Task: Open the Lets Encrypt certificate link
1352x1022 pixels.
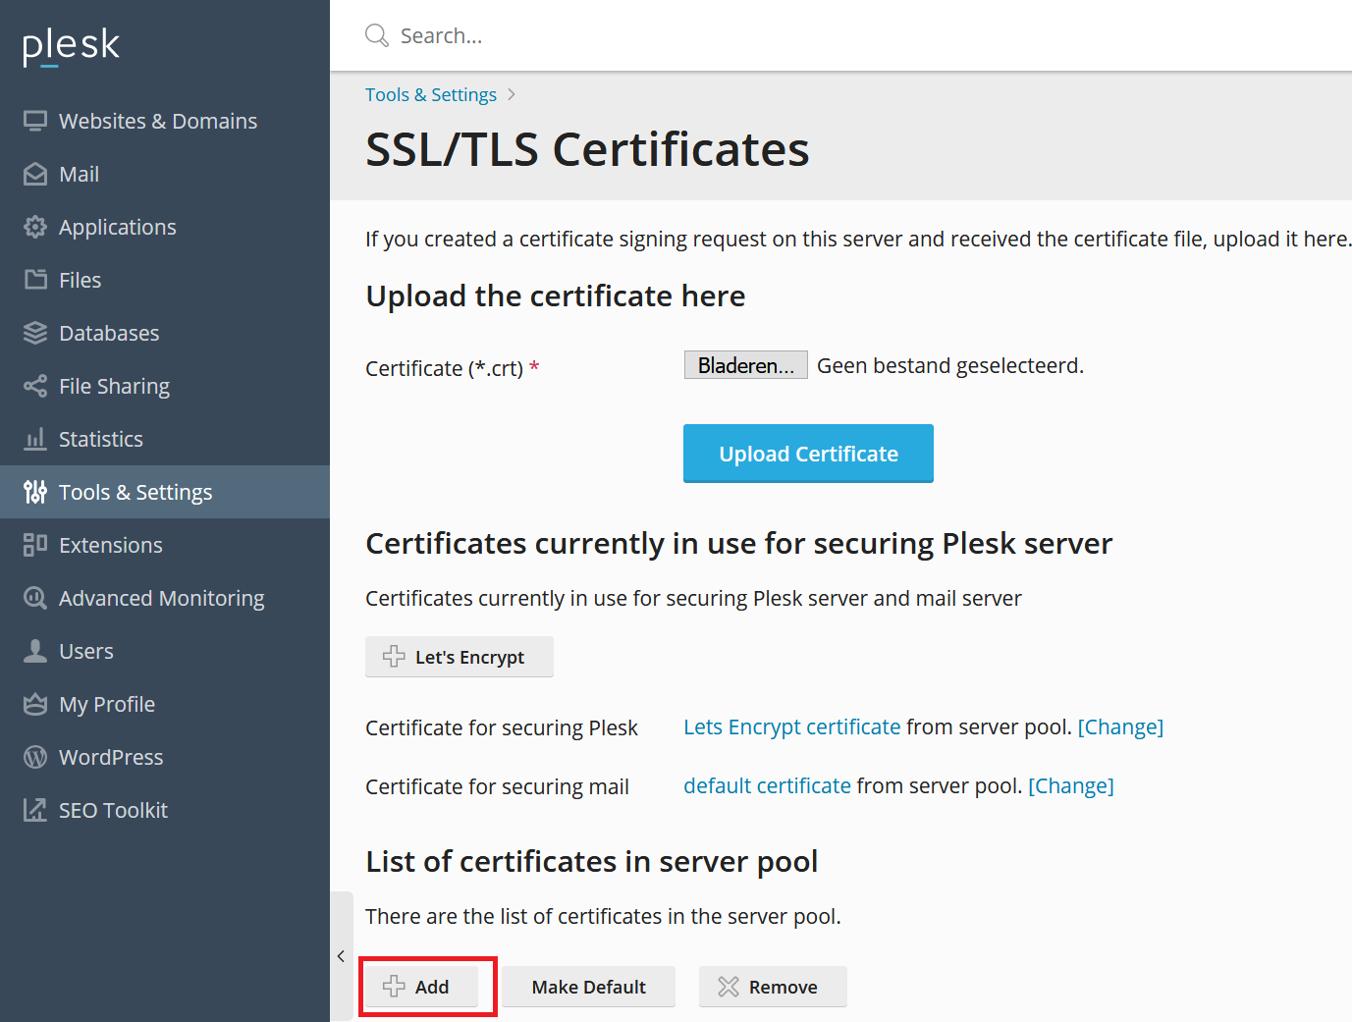Action: click(792, 727)
